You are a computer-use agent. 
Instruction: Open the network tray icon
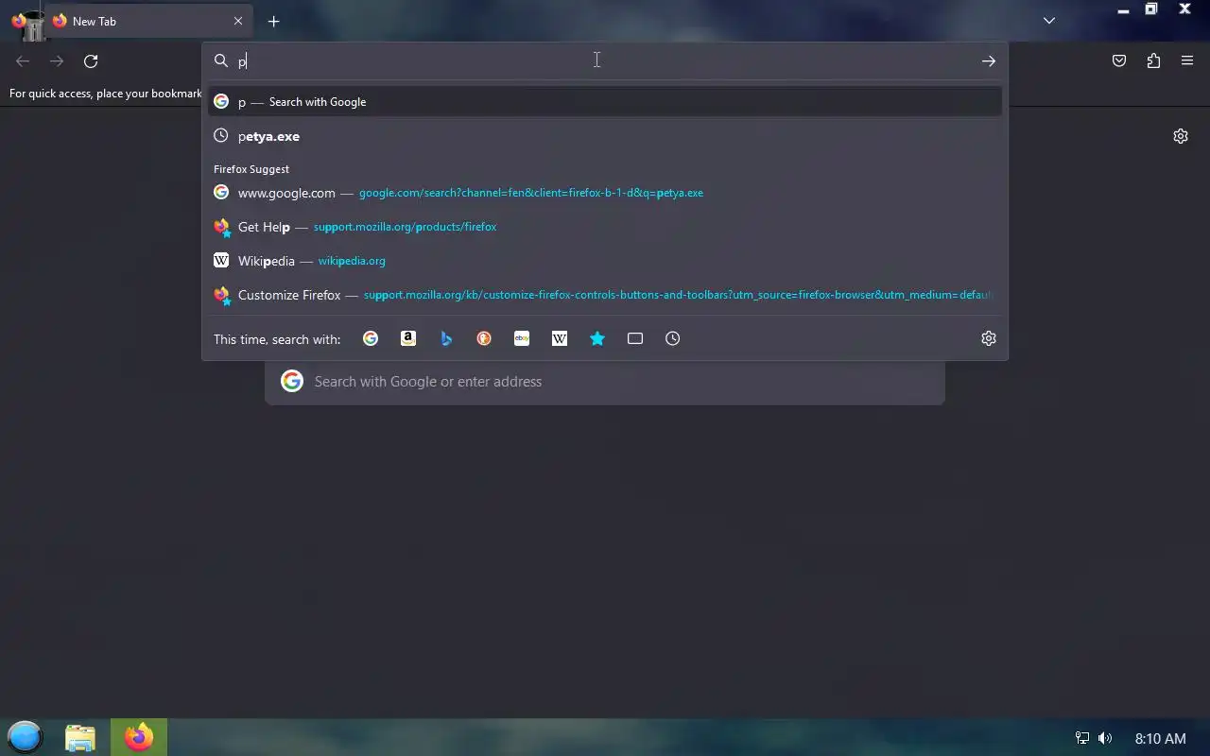pos(1082,738)
